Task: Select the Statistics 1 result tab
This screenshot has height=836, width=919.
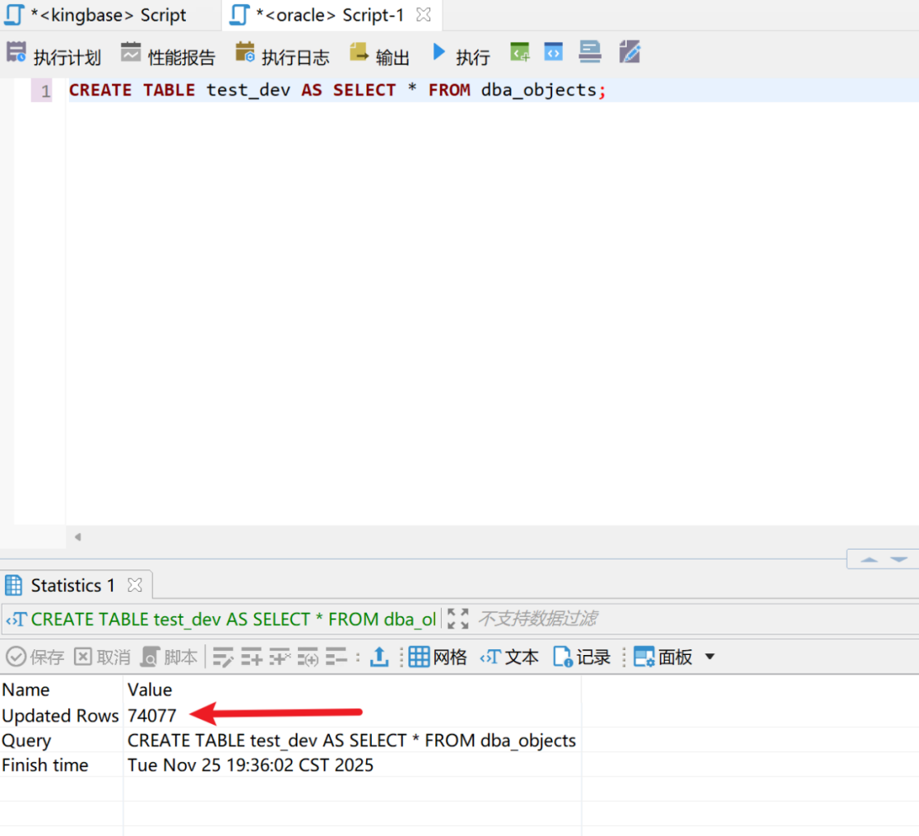Action: pyautogui.click(x=71, y=585)
